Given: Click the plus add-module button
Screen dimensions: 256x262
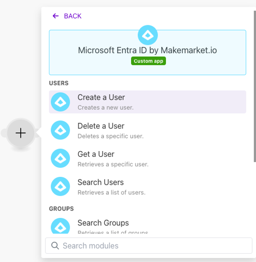Looking at the screenshot, I should [21, 133].
